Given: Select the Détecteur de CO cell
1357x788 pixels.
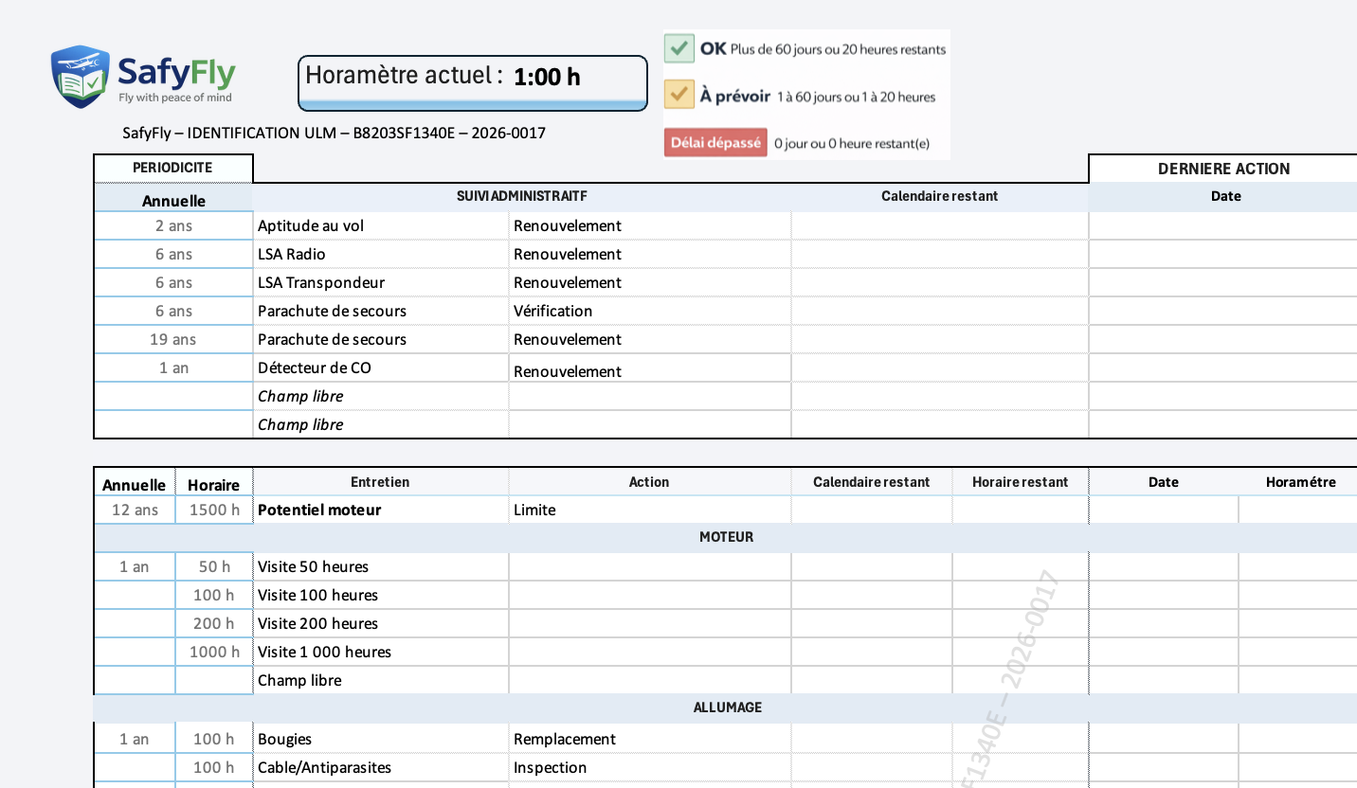Looking at the screenshot, I should coord(380,367).
